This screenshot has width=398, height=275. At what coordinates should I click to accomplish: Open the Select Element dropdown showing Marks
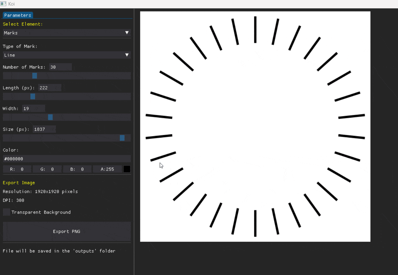(x=67, y=33)
